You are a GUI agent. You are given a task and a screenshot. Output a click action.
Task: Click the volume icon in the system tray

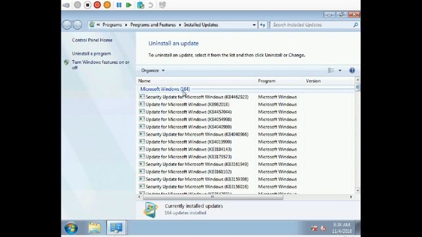click(324, 228)
